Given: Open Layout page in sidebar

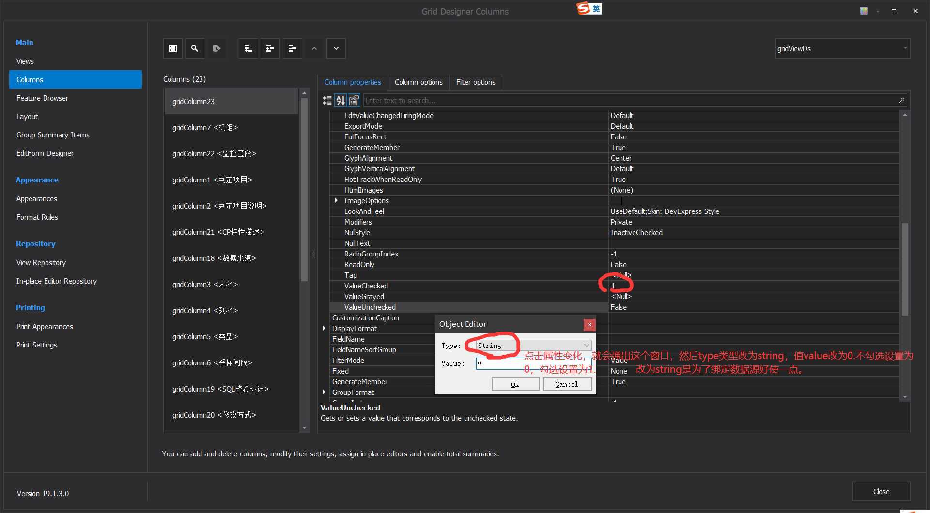Looking at the screenshot, I should click(76, 117).
